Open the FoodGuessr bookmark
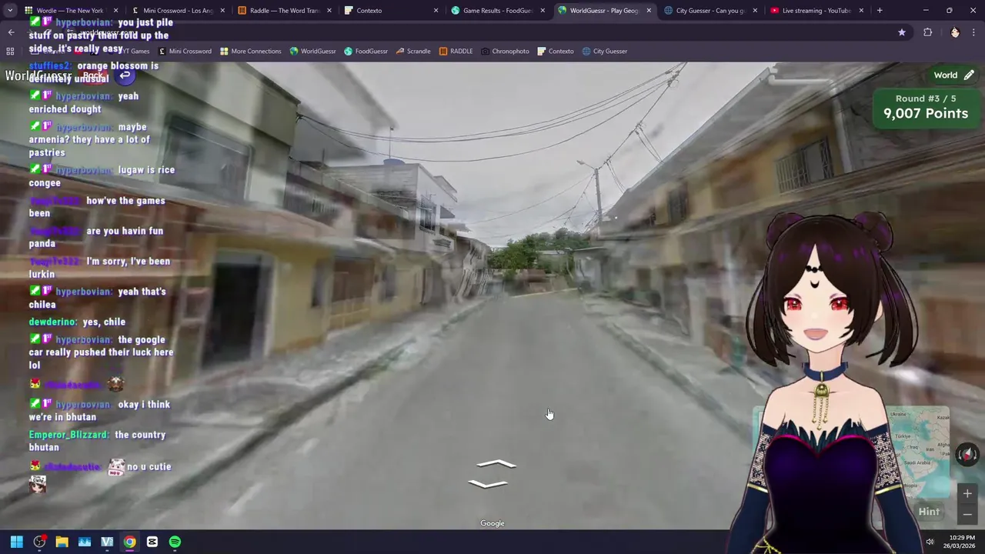 pos(366,51)
